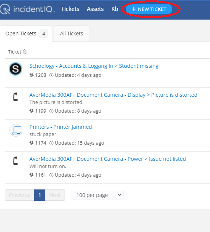Click the document camera icon for ticket 1161
The width and height of the screenshot is (210, 232).
[15, 161]
